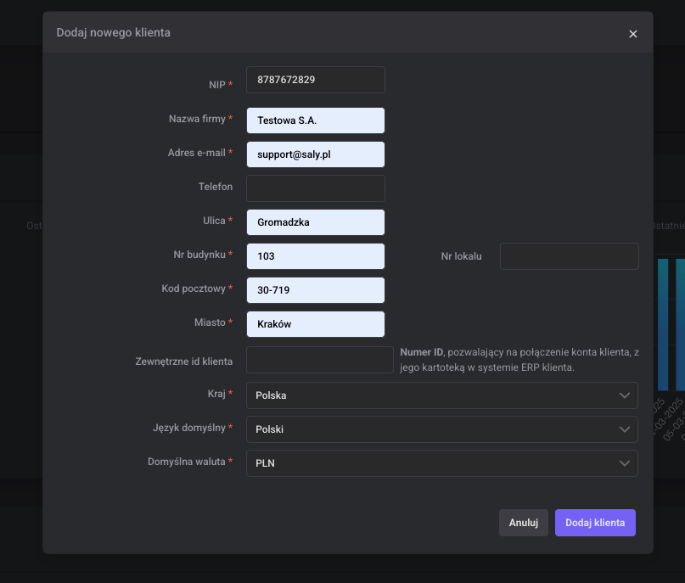Click the Nazwa firmy field with Testowa S.A.
This screenshot has width=685, height=583.
315,121
